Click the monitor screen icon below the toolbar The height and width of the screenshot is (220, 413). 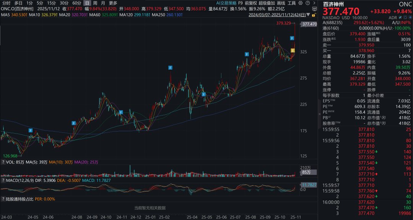314,9
